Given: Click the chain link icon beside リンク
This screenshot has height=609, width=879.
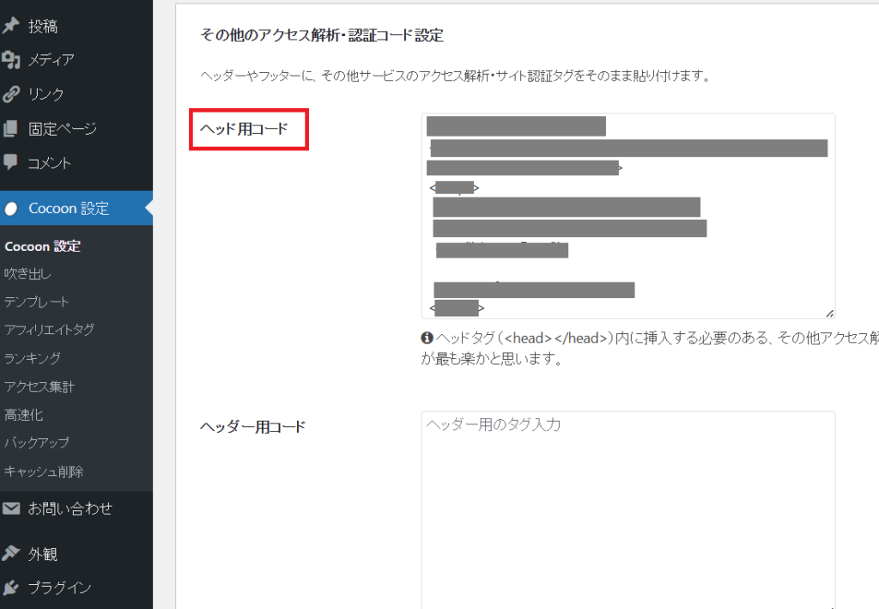Looking at the screenshot, I should click(x=10, y=94).
